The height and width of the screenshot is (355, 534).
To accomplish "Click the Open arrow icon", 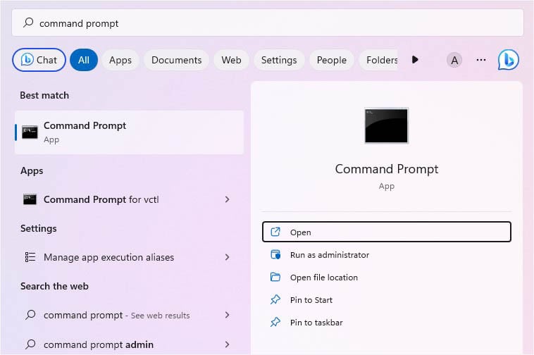I will point(275,232).
